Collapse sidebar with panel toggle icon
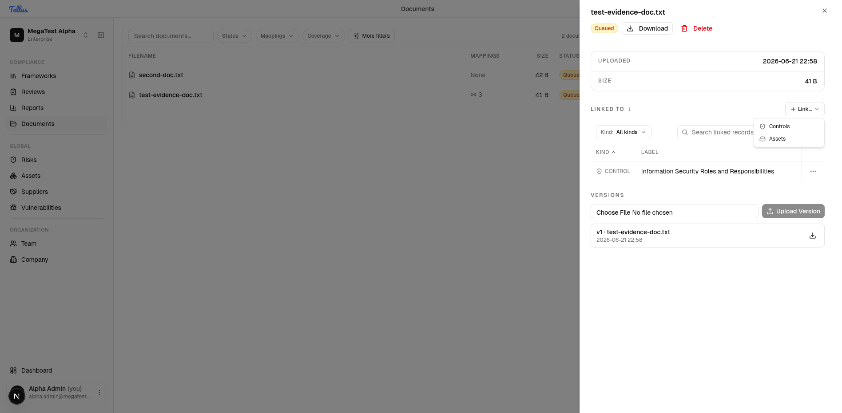The image size is (842, 413). 101,35
